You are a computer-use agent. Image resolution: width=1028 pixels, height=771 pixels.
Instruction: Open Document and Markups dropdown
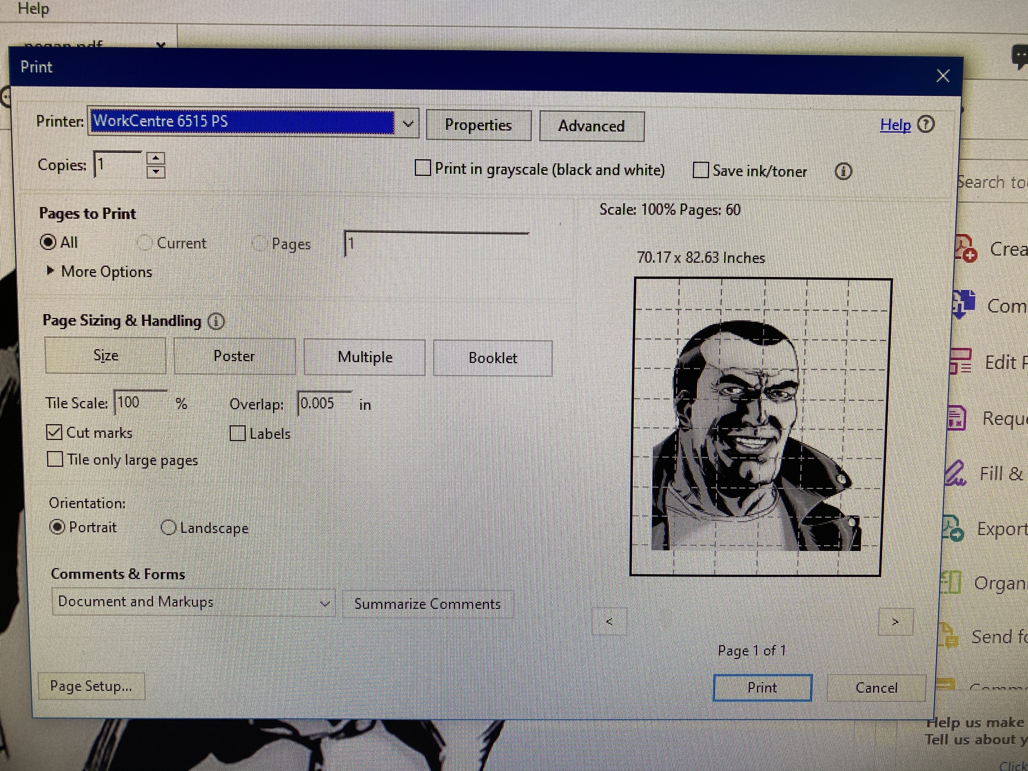point(193,603)
